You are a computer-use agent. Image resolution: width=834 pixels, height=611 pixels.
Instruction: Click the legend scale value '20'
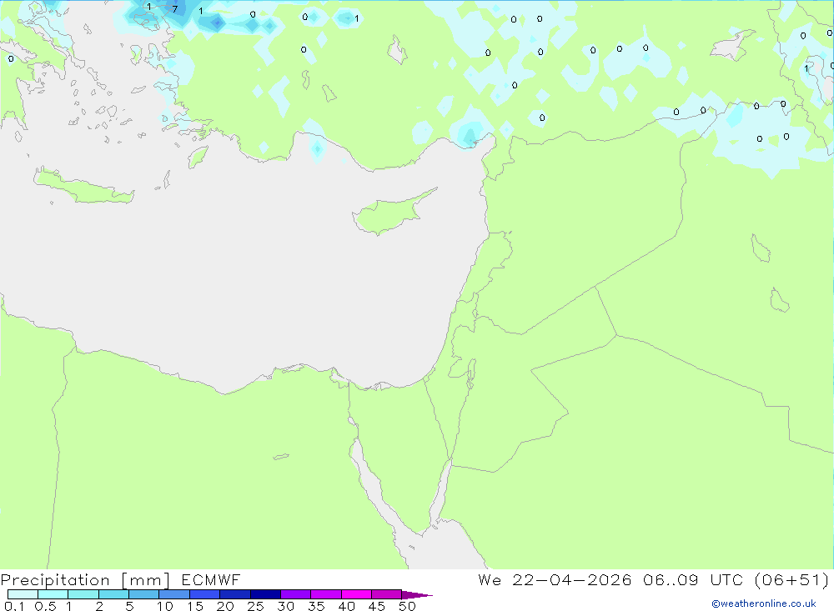pyautogui.click(x=225, y=606)
